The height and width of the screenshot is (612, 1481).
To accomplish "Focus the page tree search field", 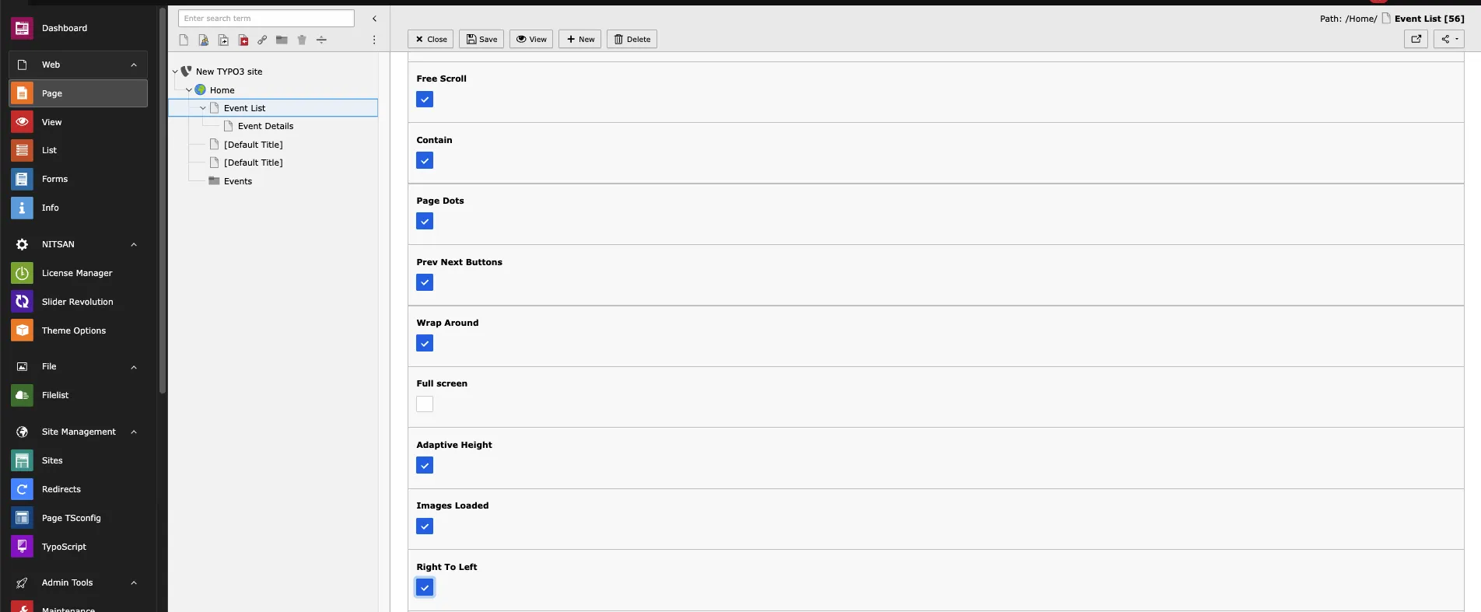I will (x=266, y=19).
